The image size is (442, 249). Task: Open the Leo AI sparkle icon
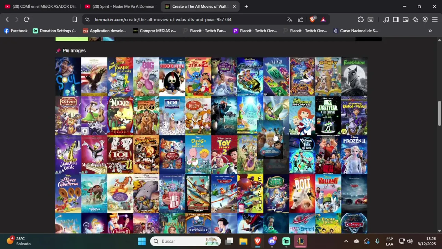click(415, 20)
